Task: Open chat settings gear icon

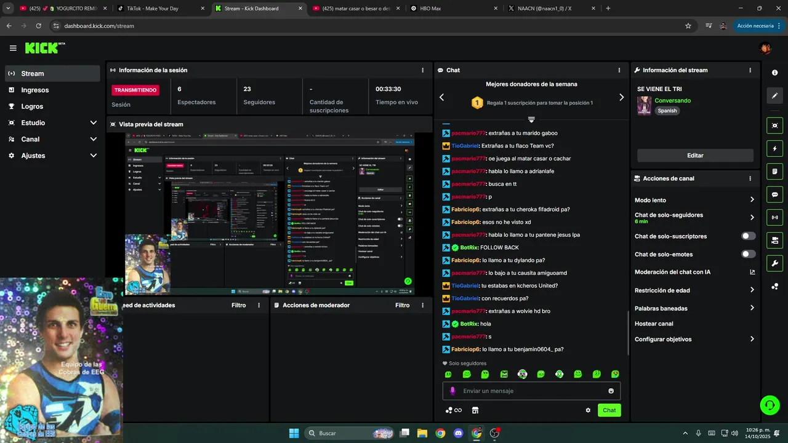Action: [588, 410]
